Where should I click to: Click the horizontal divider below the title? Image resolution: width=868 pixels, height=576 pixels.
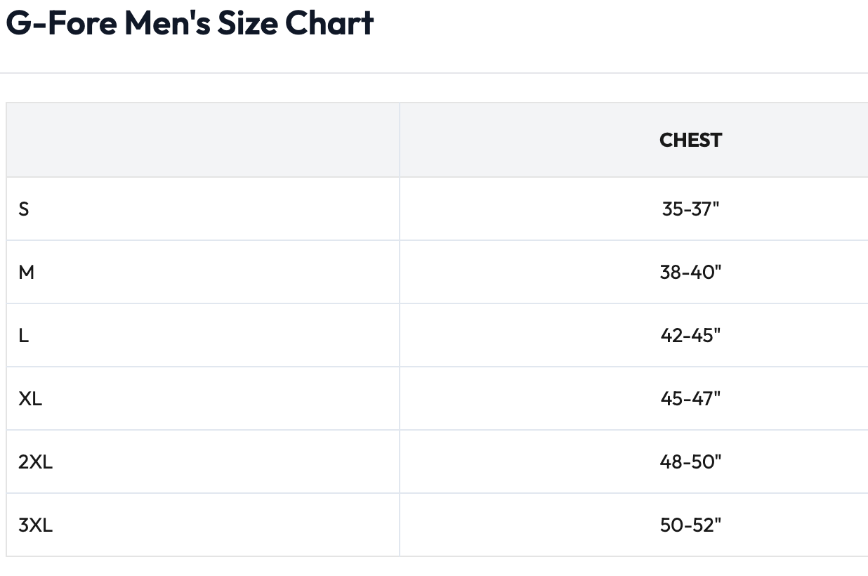[x=434, y=73]
